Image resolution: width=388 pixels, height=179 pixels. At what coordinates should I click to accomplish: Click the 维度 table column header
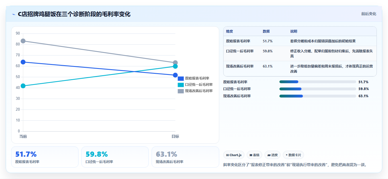click(x=230, y=31)
